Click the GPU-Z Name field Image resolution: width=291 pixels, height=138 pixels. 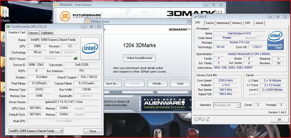click(53, 40)
